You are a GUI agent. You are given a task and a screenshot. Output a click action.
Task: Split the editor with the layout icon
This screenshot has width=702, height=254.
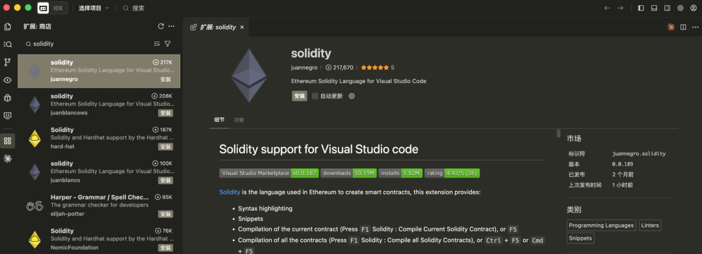pos(683,27)
